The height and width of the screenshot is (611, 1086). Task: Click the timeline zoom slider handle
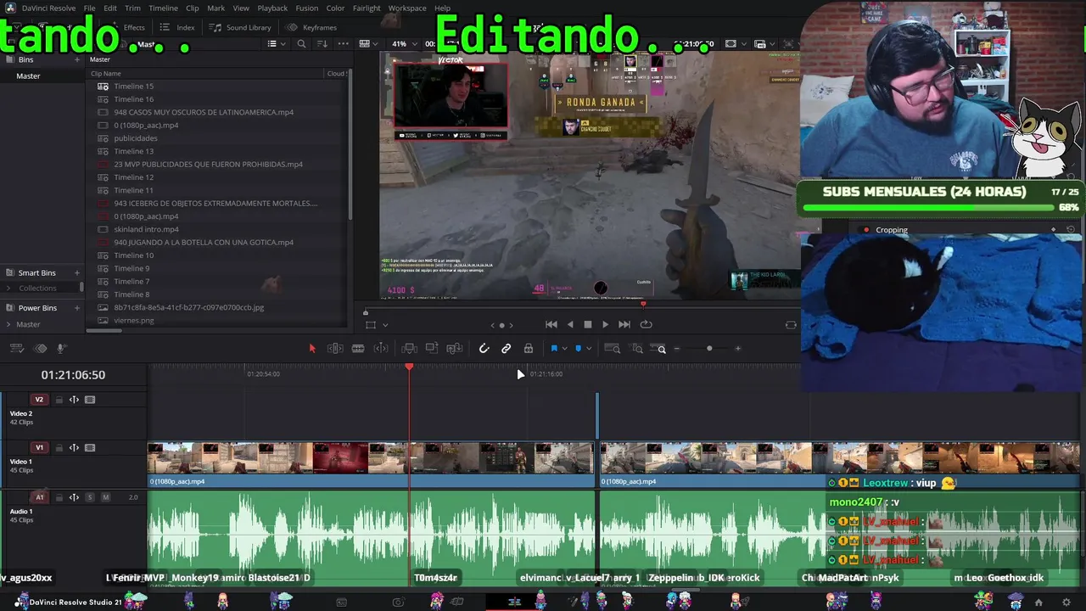point(709,348)
